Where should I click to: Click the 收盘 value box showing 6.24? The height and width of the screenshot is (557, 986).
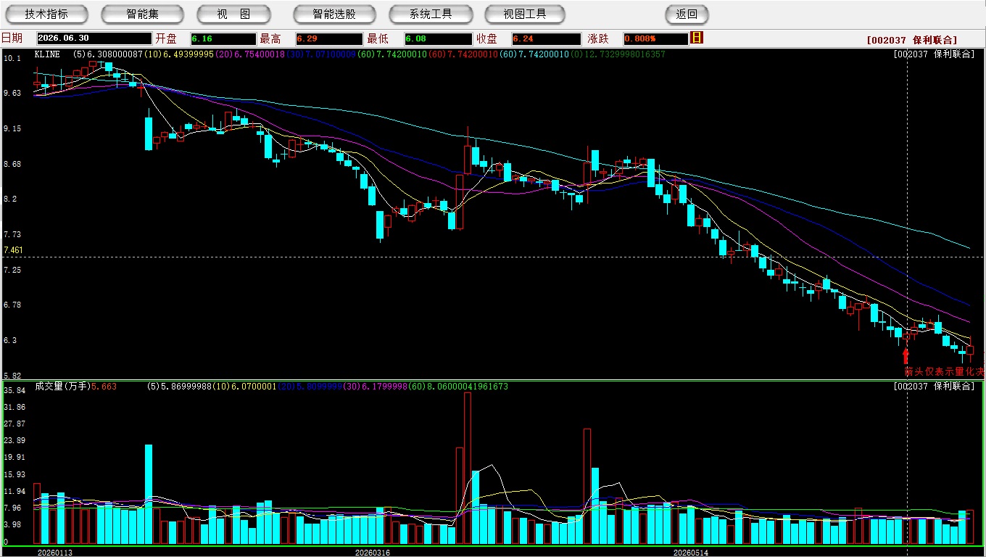click(546, 38)
